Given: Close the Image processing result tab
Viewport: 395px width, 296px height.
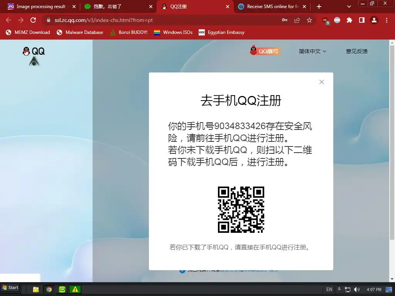Looking at the screenshot, I should pos(74,7).
